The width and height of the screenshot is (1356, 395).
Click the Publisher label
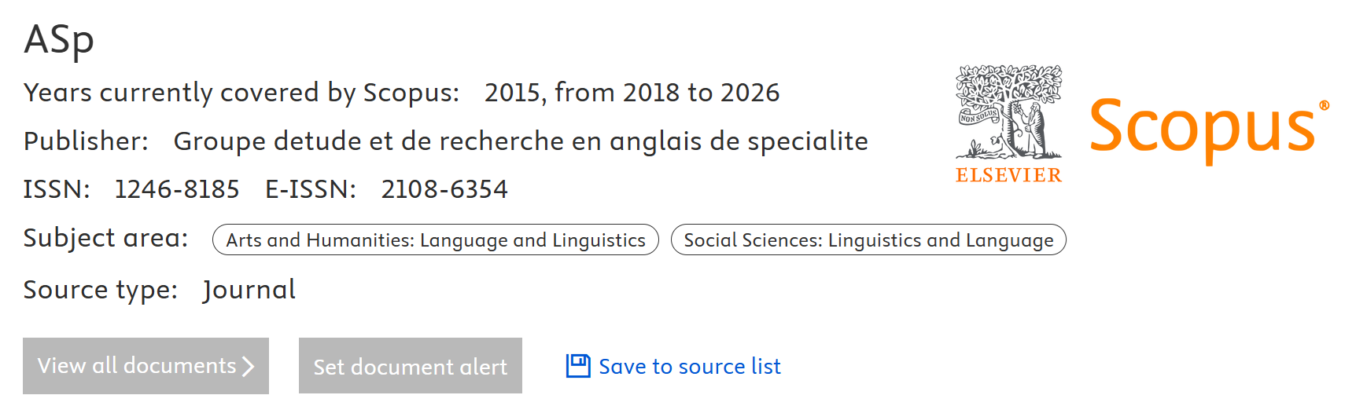[86, 141]
